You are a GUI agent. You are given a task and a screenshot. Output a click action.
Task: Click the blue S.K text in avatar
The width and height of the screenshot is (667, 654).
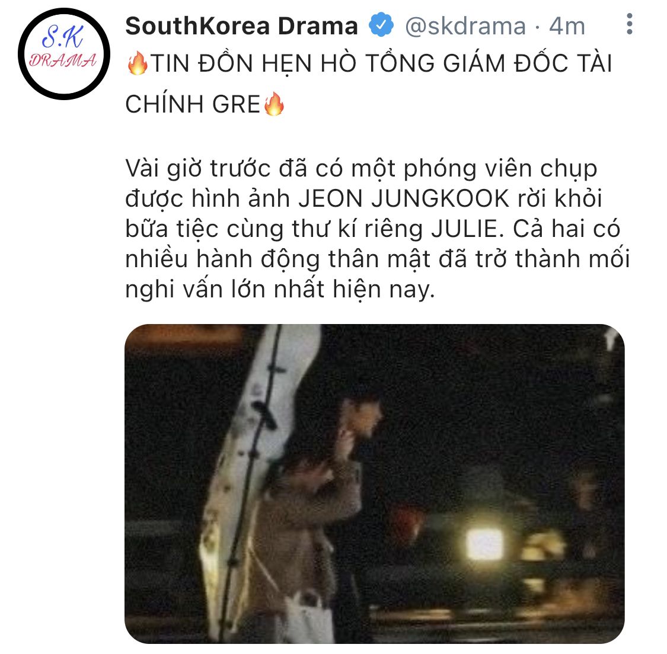pos(62,38)
